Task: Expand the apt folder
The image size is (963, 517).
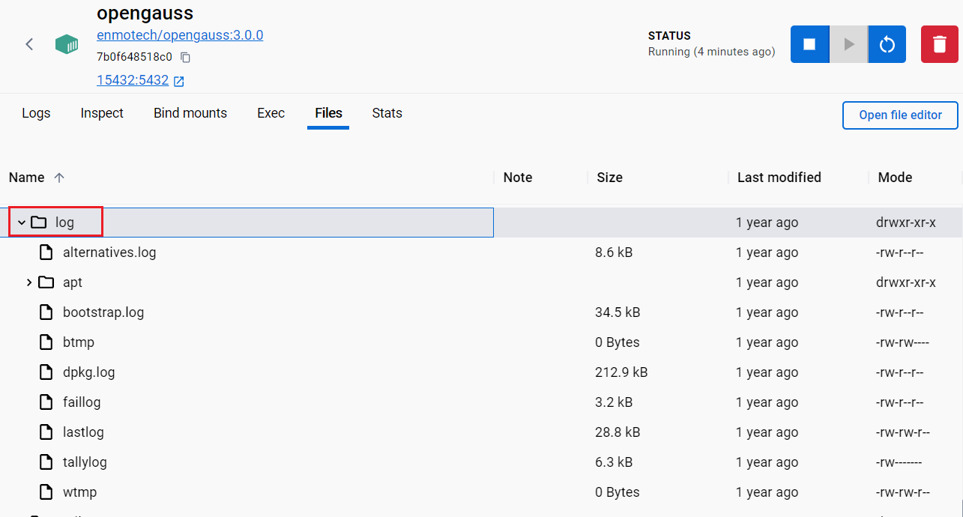Action: tap(29, 282)
